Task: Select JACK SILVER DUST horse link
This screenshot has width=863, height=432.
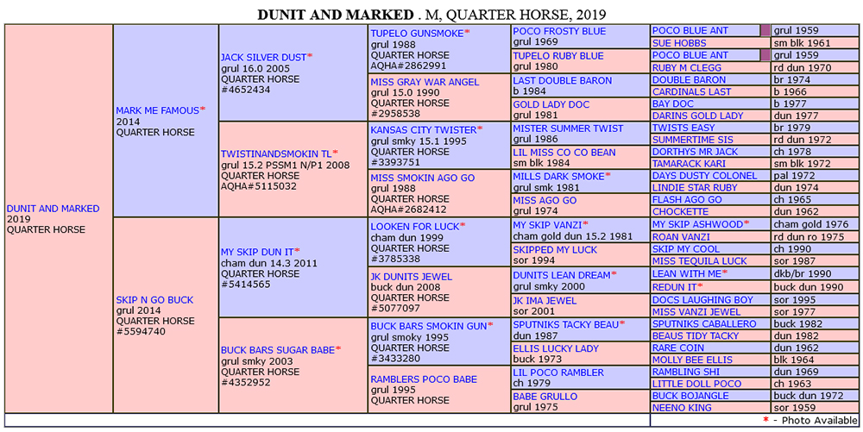Action: coord(263,57)
